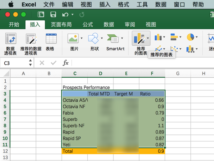Expand the 推荐的图表 dropdown arrow
Viewport: 214px width, 161px height.
[x=148, y=38]
